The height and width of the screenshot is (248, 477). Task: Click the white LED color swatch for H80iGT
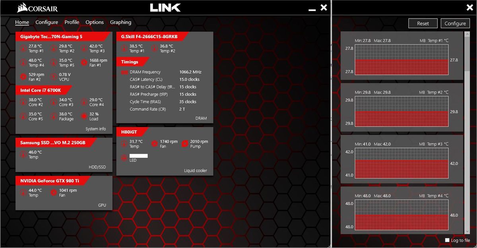(x=139, y=156)
